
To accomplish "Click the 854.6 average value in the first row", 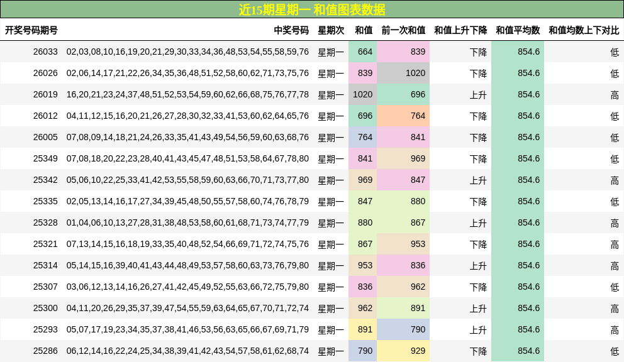I will 530,52.
